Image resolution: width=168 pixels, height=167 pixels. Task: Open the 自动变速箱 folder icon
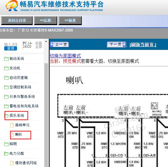(x=6, y=78)
